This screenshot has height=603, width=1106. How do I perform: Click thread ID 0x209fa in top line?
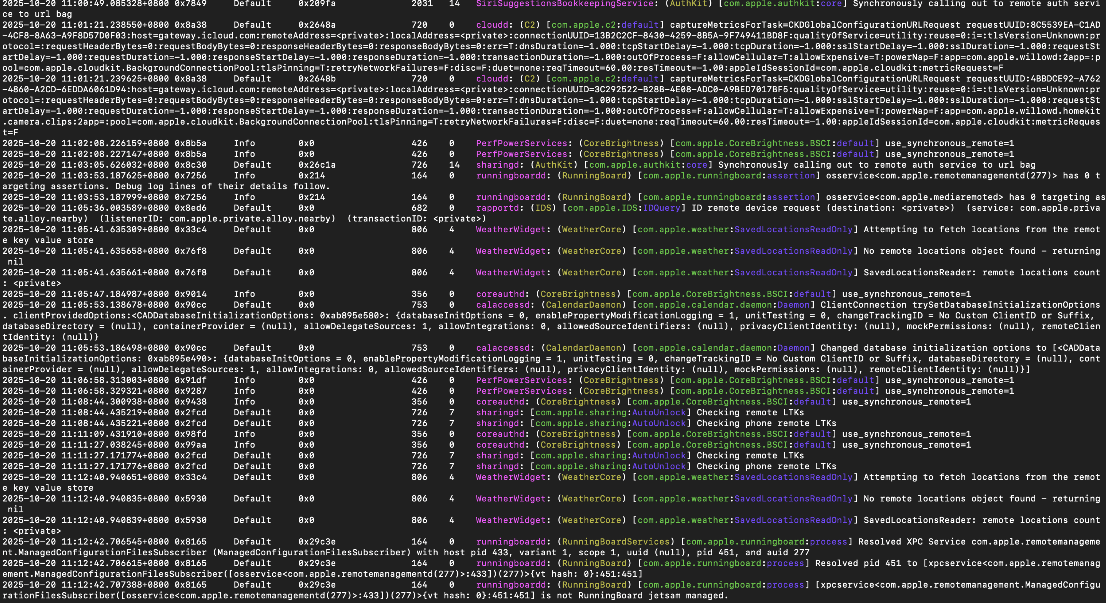coord(316,4)
